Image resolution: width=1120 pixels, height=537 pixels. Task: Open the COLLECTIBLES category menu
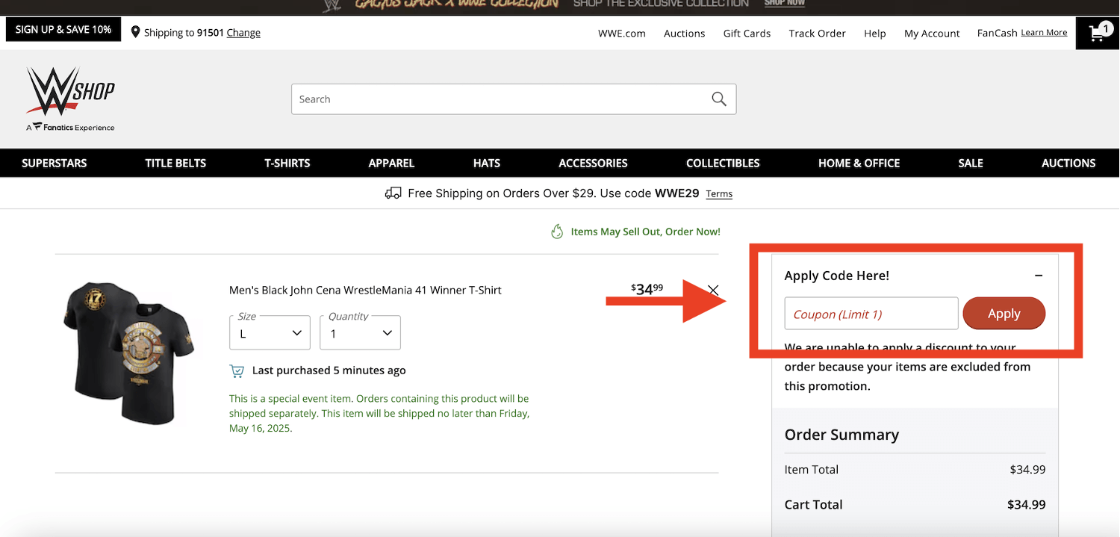click(x=722, y=163)
